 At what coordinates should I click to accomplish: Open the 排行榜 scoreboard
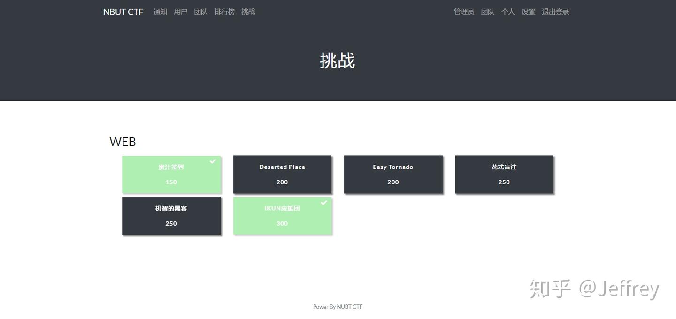(x=224, y=11)
